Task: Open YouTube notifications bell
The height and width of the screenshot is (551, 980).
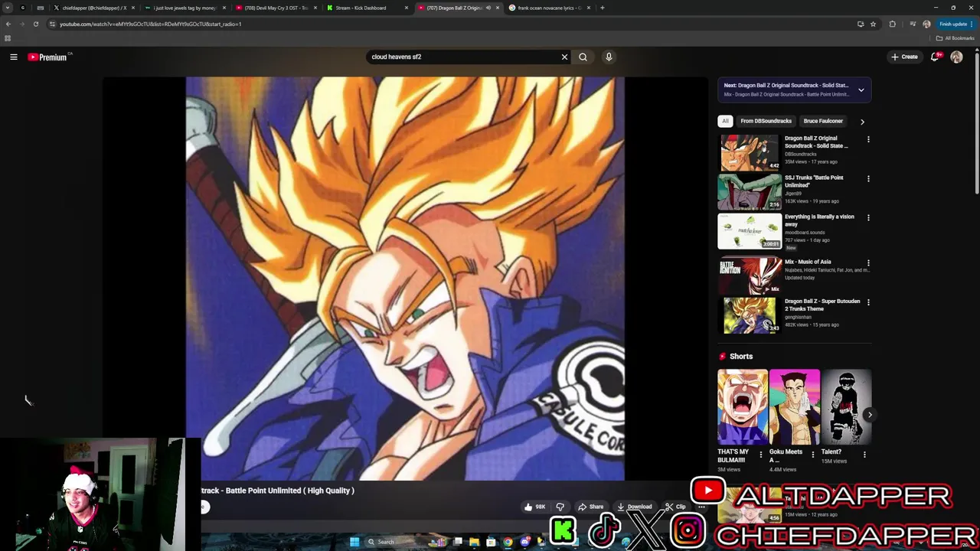Action: click(936, 57)
